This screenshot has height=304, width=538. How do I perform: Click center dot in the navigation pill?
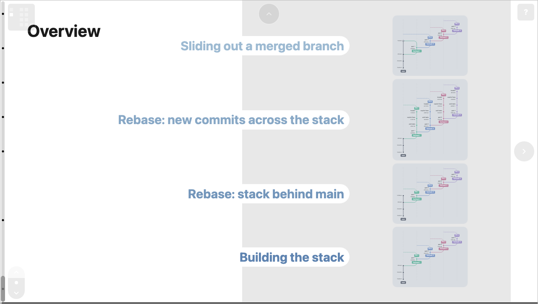click(x=16, y=283)
